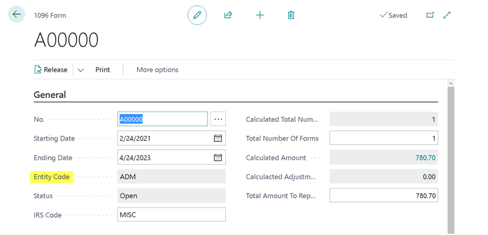Click Calculated Adjustment 0.00 field
488x235 pixels.
(384, 177)
